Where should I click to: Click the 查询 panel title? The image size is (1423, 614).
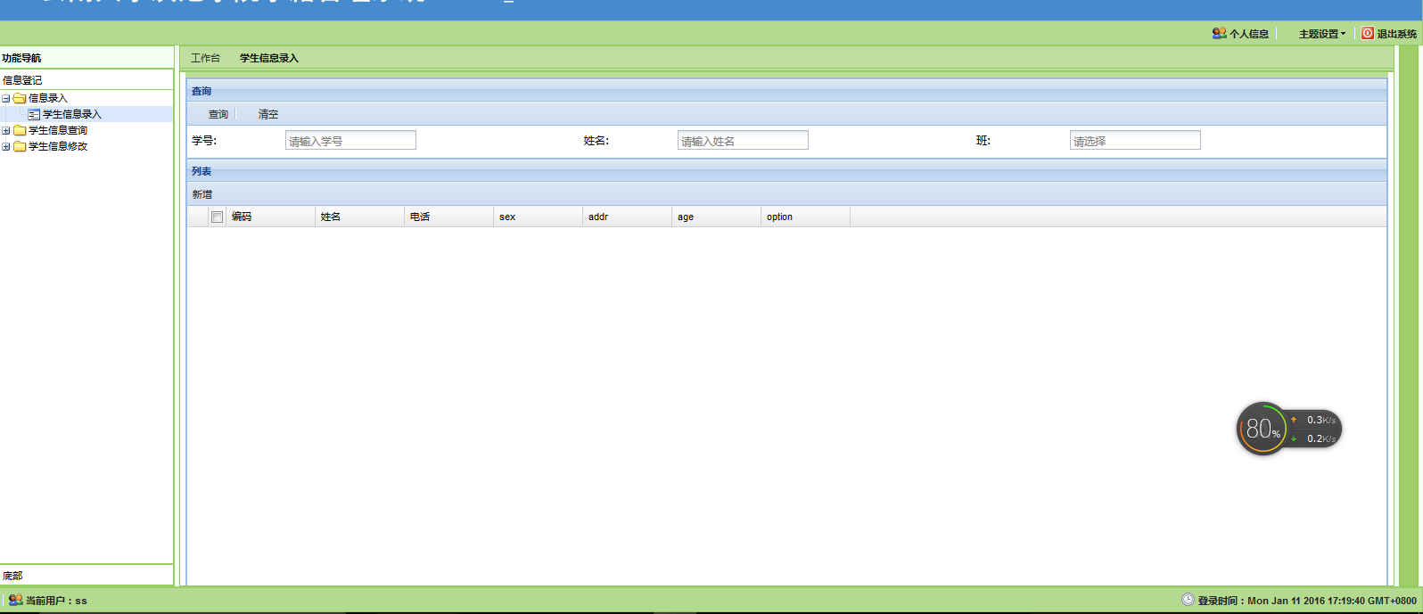point(202,91)
